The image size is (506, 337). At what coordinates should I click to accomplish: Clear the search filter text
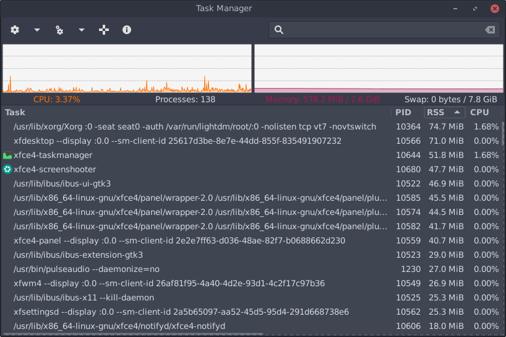490,30
